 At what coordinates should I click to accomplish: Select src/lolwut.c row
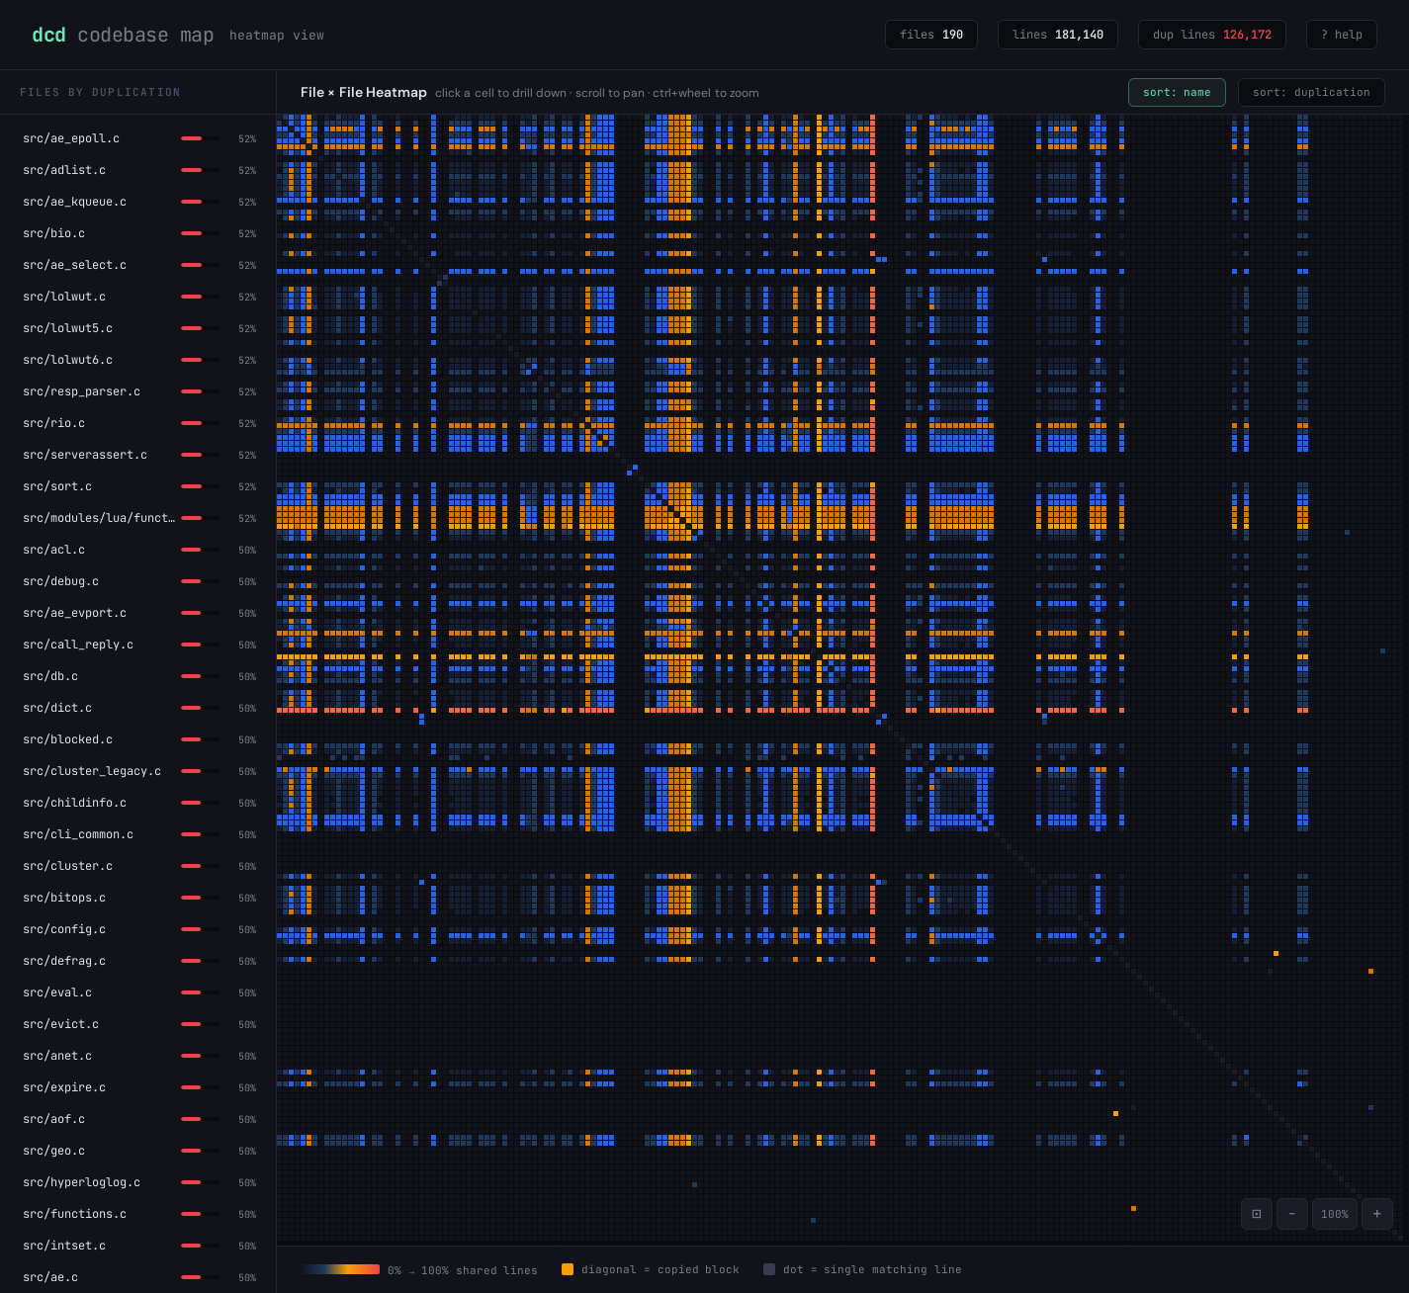[x=138, y=297]
